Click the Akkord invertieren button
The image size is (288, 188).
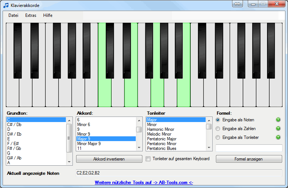tap(109, 159)
